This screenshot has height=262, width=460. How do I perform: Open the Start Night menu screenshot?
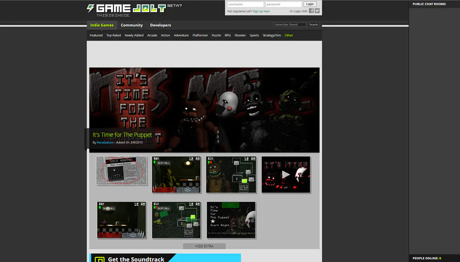pos(231,220)
